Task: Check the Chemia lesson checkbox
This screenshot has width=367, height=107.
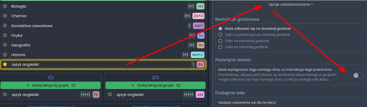Action: 5,16
